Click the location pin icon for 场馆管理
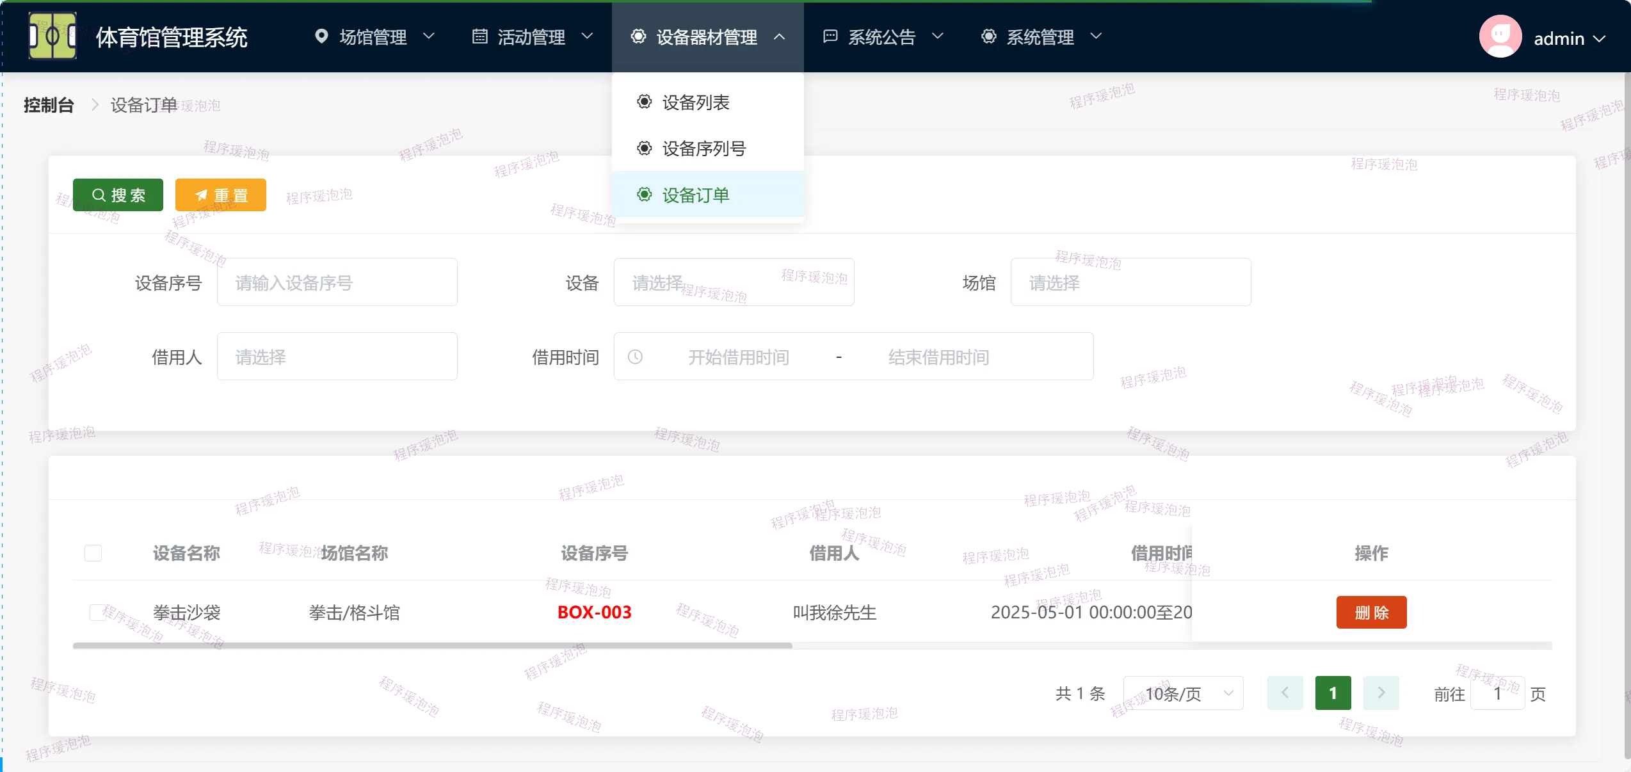Screen dimensions: 1631x772 [x=321, y=36]
